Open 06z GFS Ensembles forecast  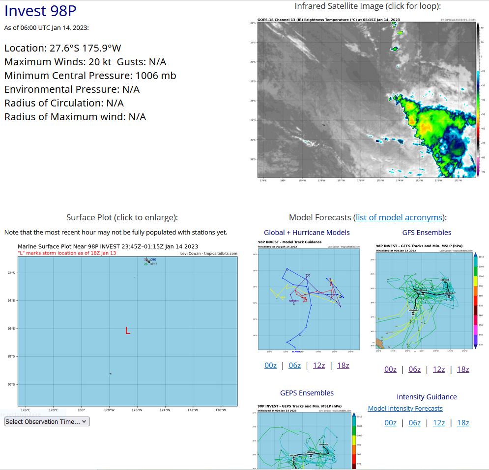414,369
